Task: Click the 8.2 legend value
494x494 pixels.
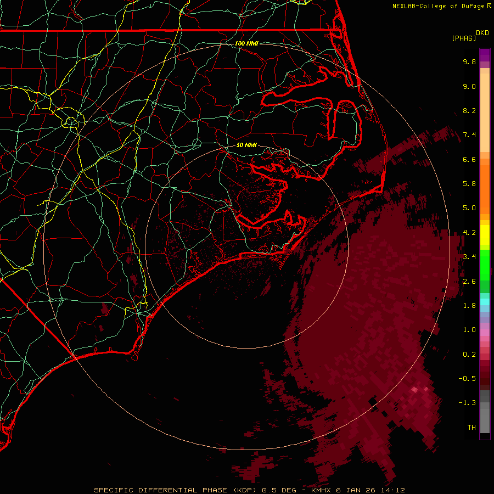Action: [x=469, y=110]
